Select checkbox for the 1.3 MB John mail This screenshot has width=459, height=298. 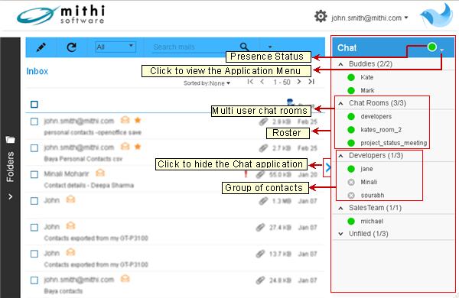pyautogui.click(x=34, y=201)
